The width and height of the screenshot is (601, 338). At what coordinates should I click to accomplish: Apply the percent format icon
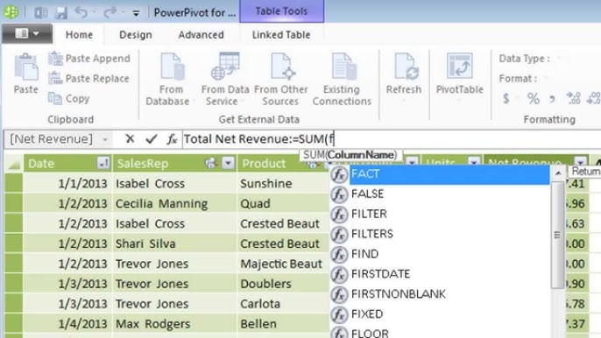[x=534, y=98]
